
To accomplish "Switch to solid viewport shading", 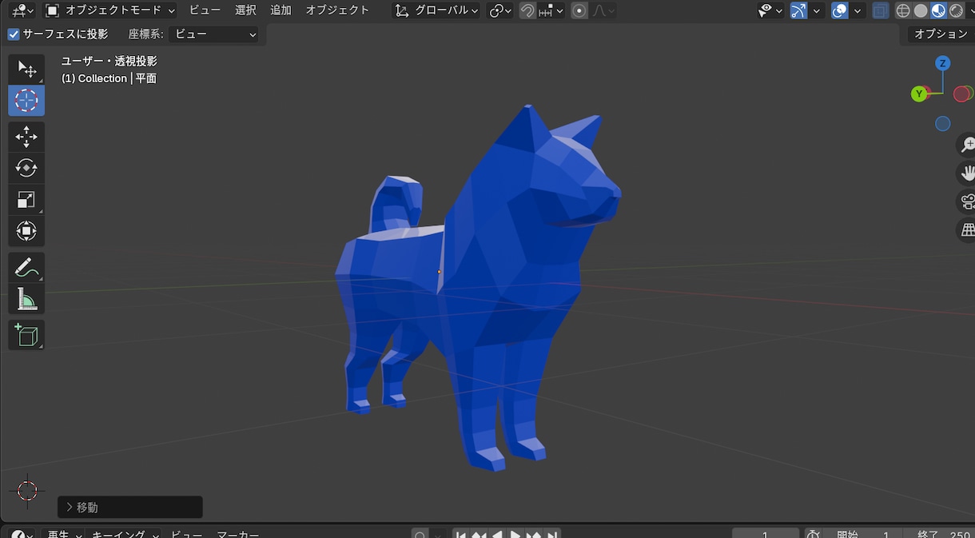I will point(921,10).
